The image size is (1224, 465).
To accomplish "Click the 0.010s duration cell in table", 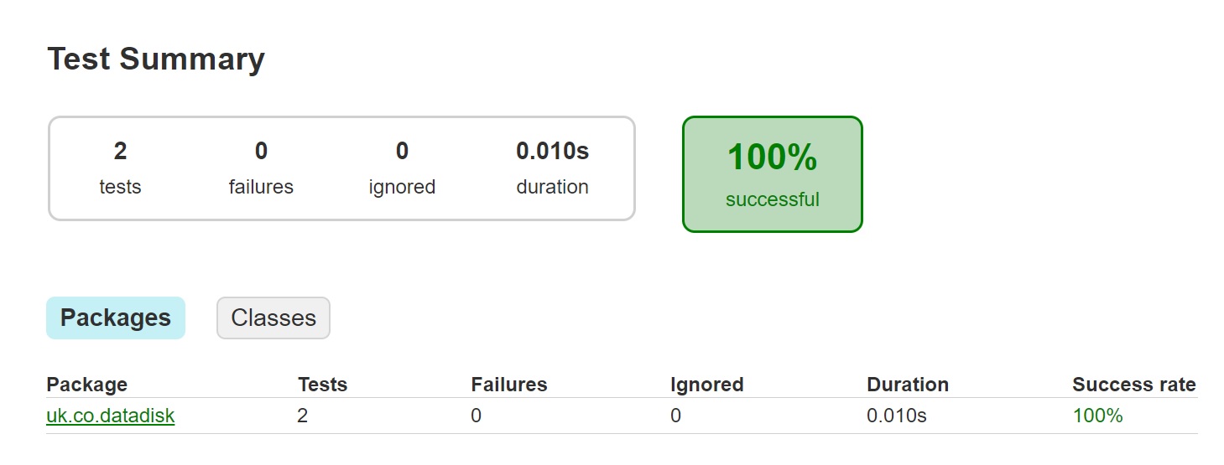I will click(x=897, y=416).
